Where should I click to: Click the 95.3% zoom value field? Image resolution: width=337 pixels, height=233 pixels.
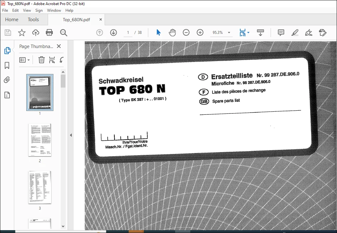pos(218,33)
